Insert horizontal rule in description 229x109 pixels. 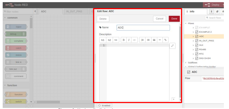coord(160,40)
